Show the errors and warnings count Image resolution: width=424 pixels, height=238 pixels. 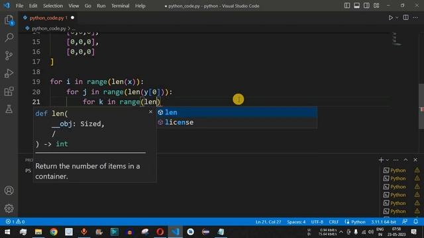point(15,221)
